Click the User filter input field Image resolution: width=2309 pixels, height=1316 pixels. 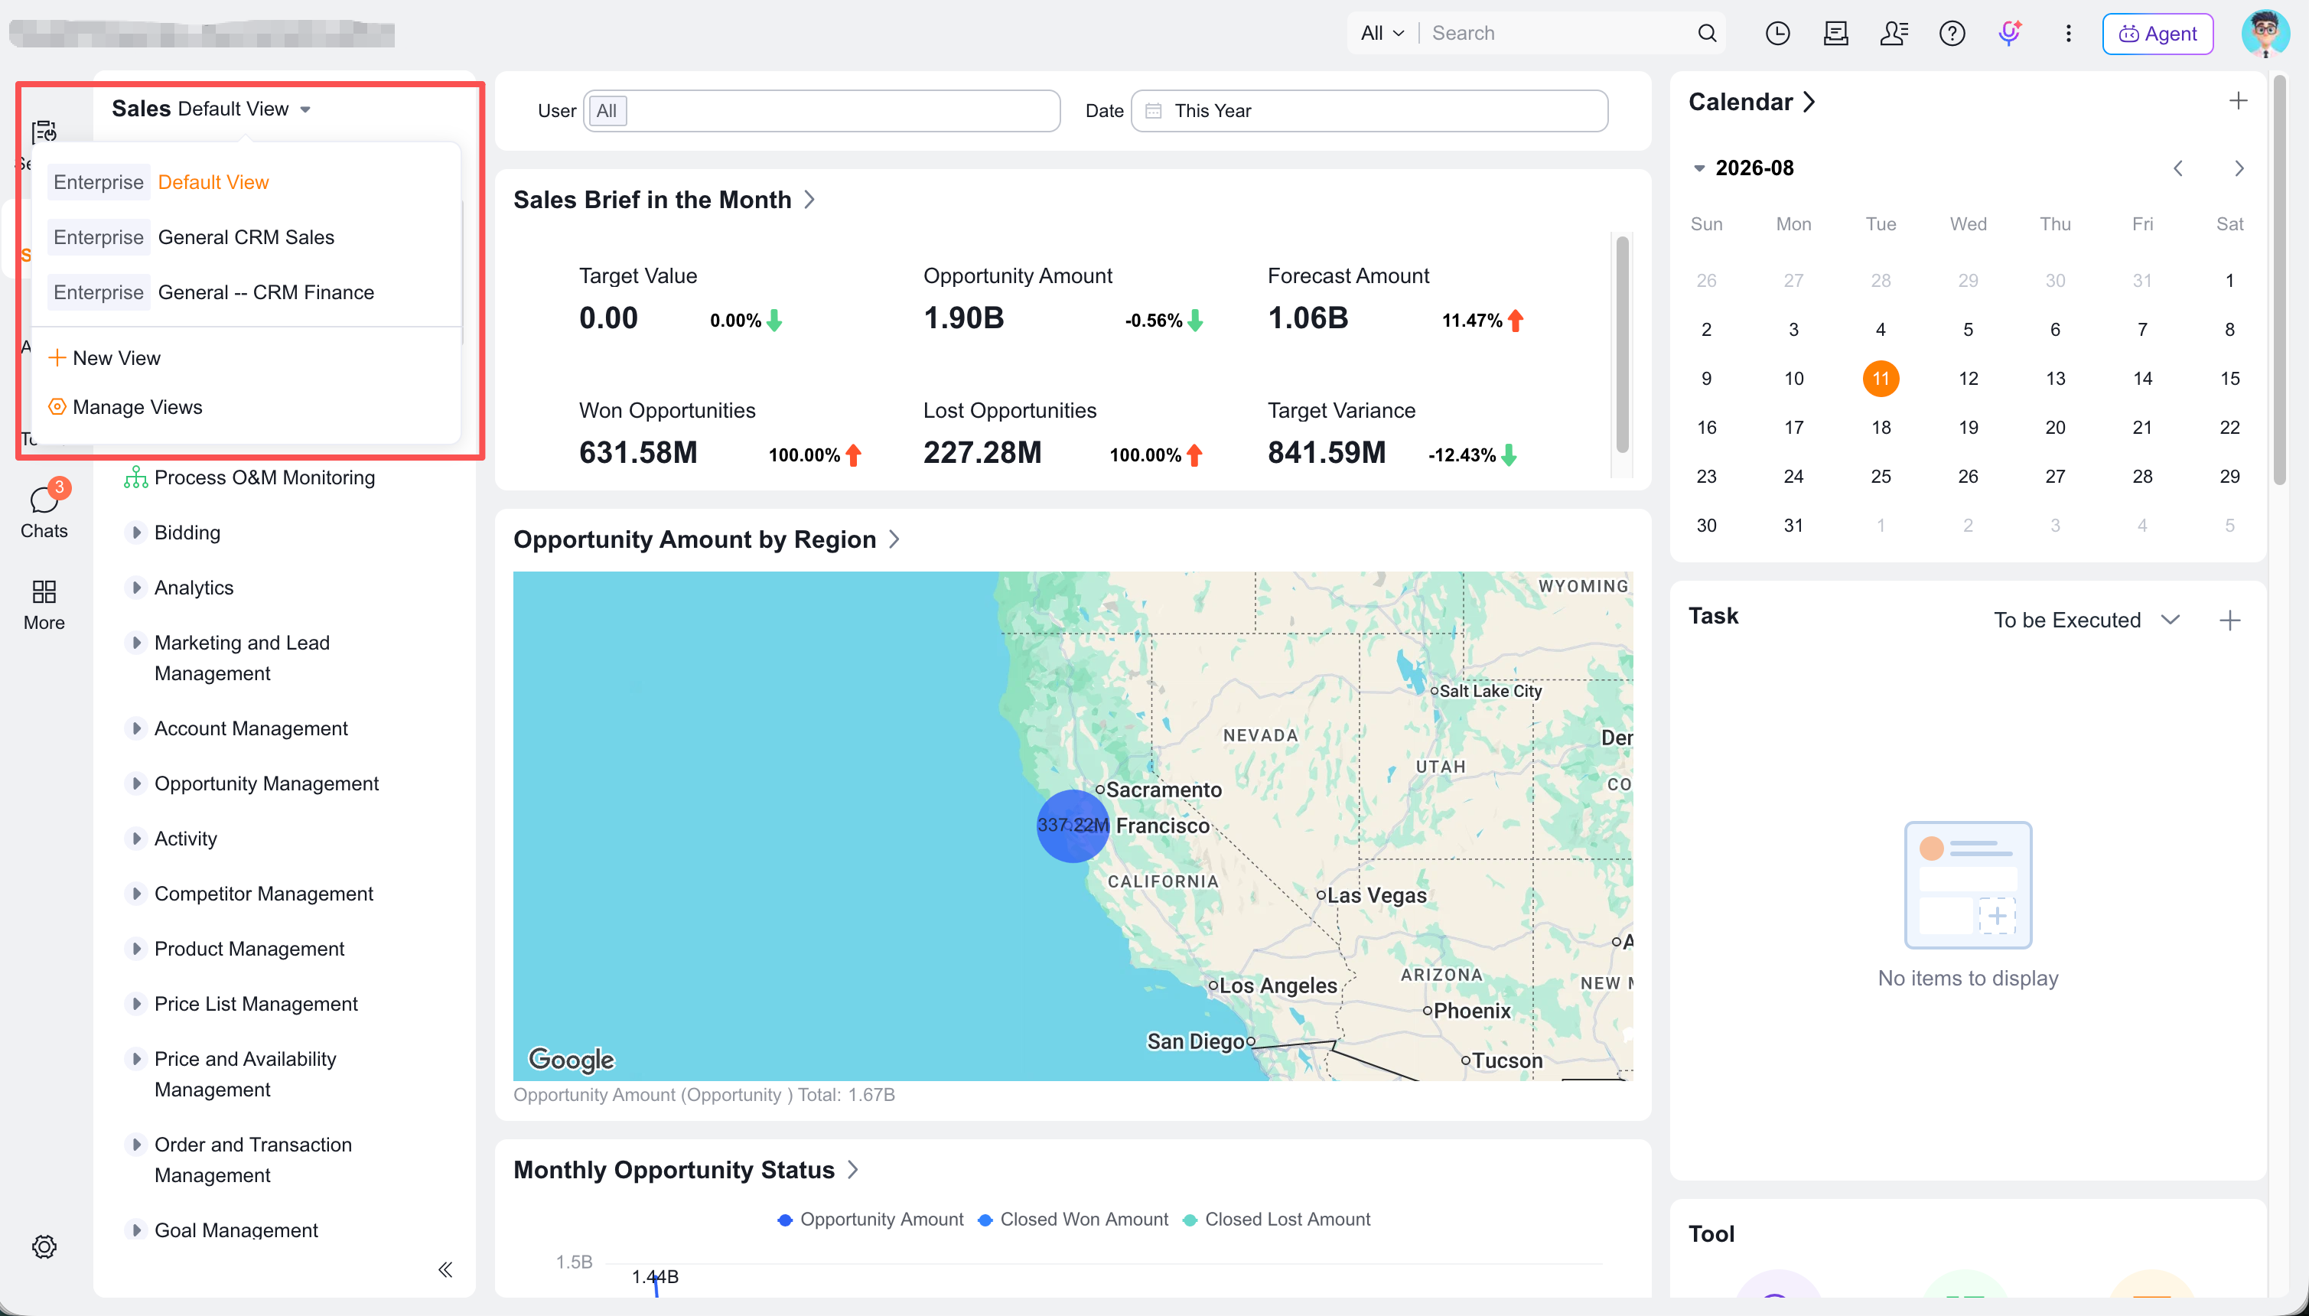[822, 111]
